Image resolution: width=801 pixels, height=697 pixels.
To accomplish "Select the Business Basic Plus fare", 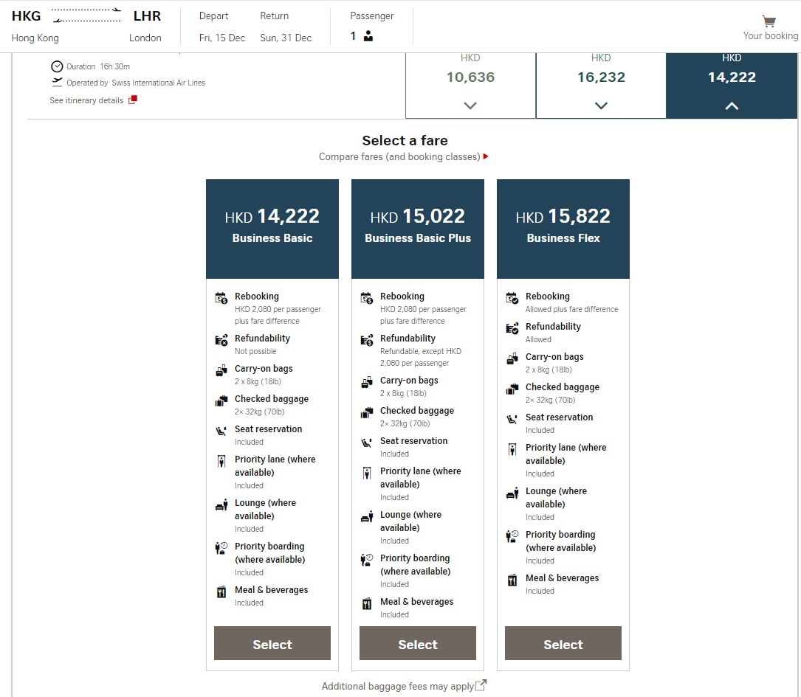I will coord(418,644).
